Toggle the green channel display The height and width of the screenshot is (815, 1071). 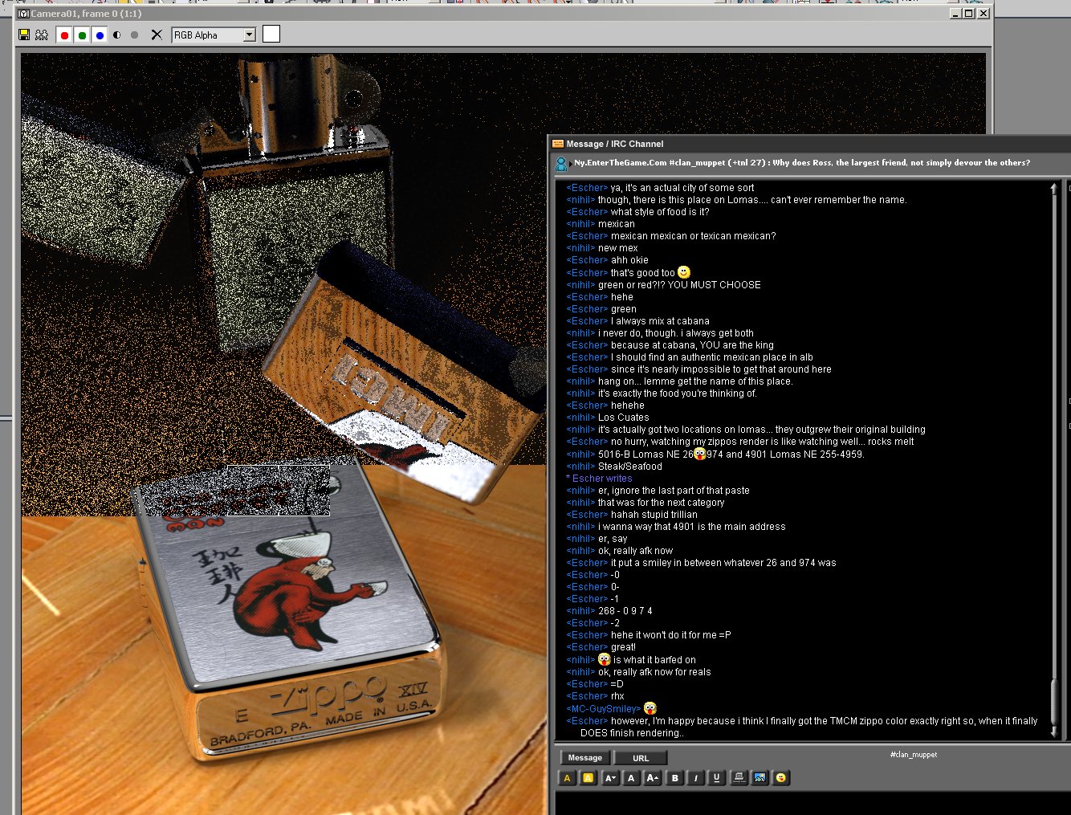[82, 35]
